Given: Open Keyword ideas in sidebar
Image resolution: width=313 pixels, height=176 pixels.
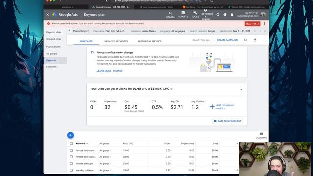Looking at the screenshot, I should [54, 32].
